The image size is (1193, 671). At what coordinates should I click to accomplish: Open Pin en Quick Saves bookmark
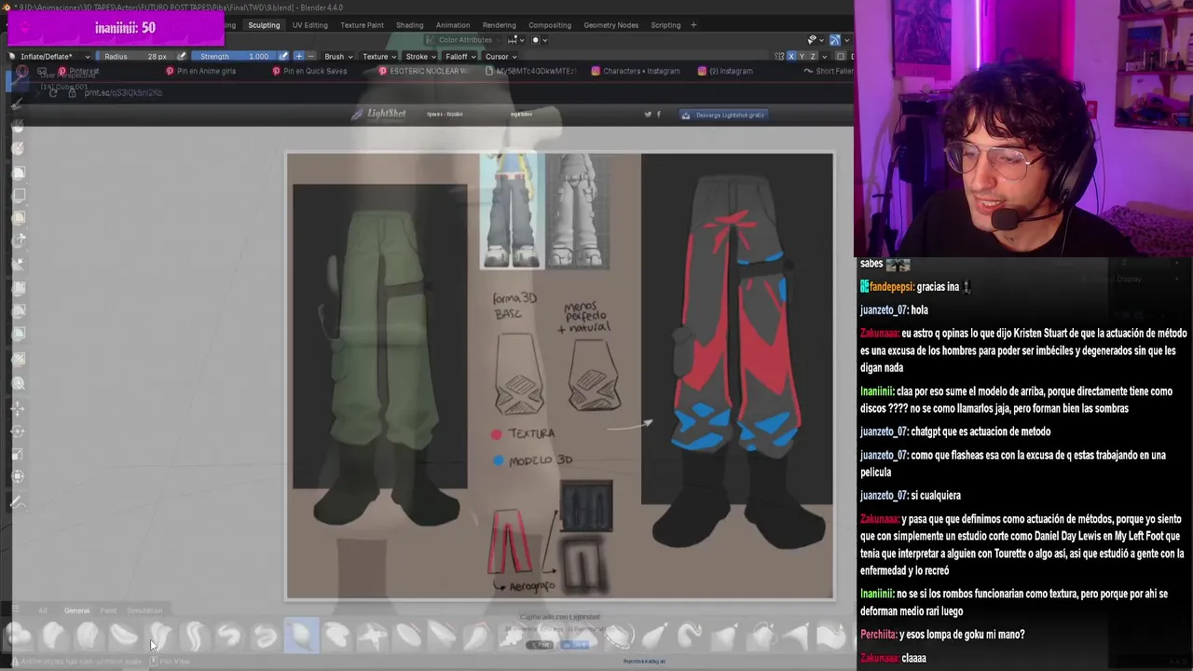tap(309, 71)
